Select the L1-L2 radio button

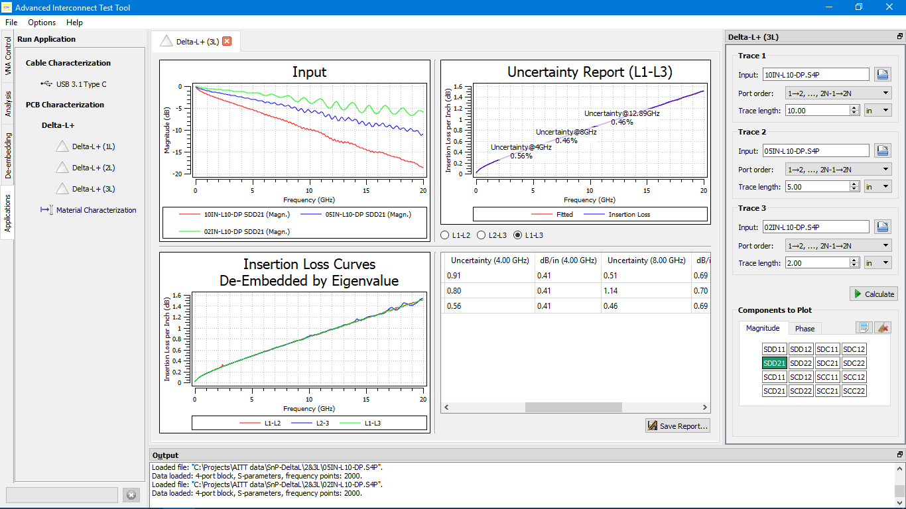pyautogui.click(x=445, y=235)
